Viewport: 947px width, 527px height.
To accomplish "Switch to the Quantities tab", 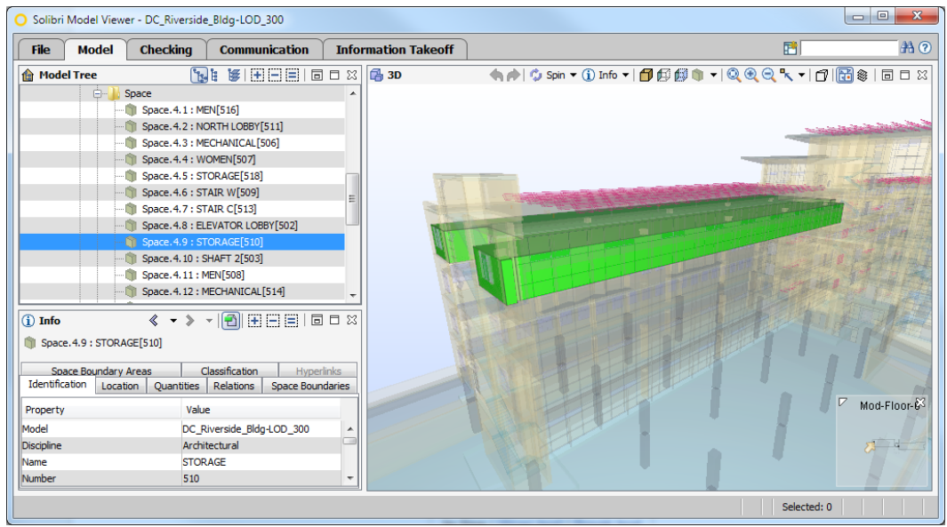I will click(176, 386).
